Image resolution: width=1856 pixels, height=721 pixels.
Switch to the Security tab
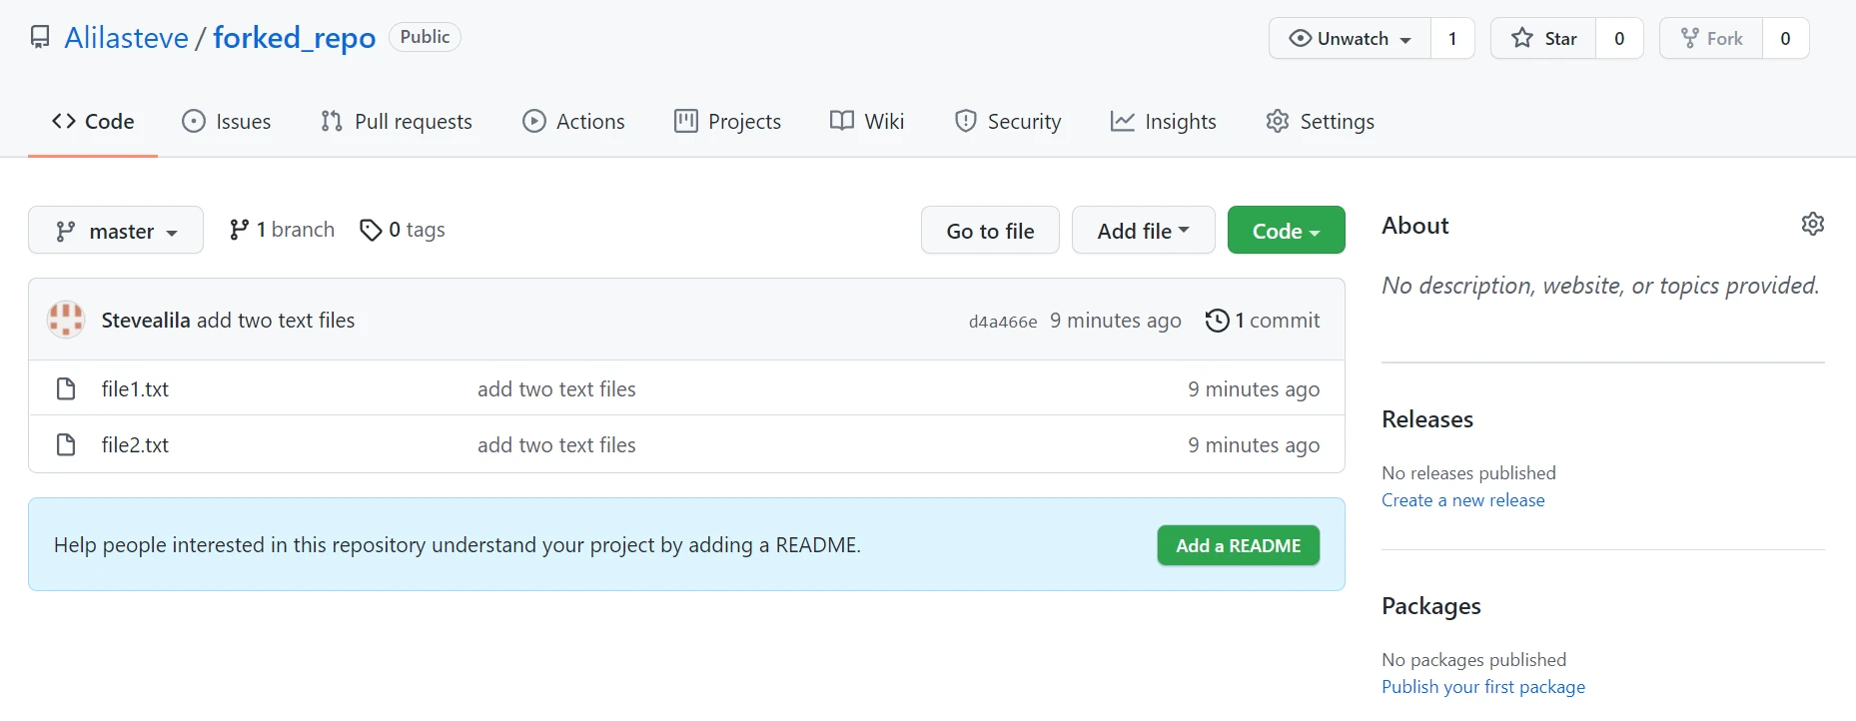(x=1008, y=122)
